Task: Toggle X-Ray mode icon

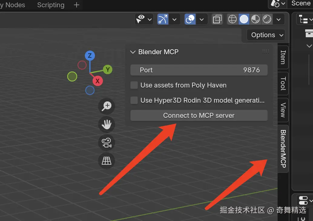Action: 217,19
